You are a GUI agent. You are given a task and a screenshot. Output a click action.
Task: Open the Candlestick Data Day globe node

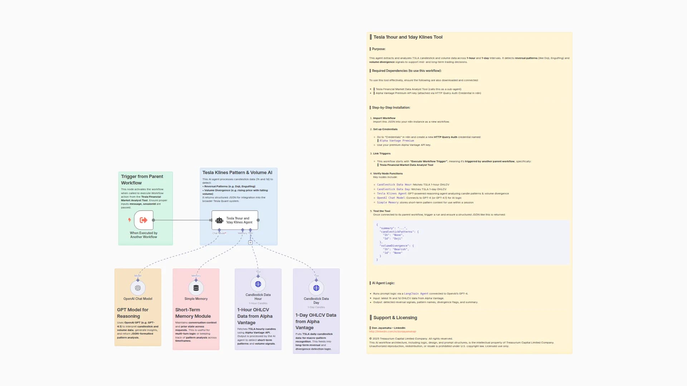pos(316,288)
